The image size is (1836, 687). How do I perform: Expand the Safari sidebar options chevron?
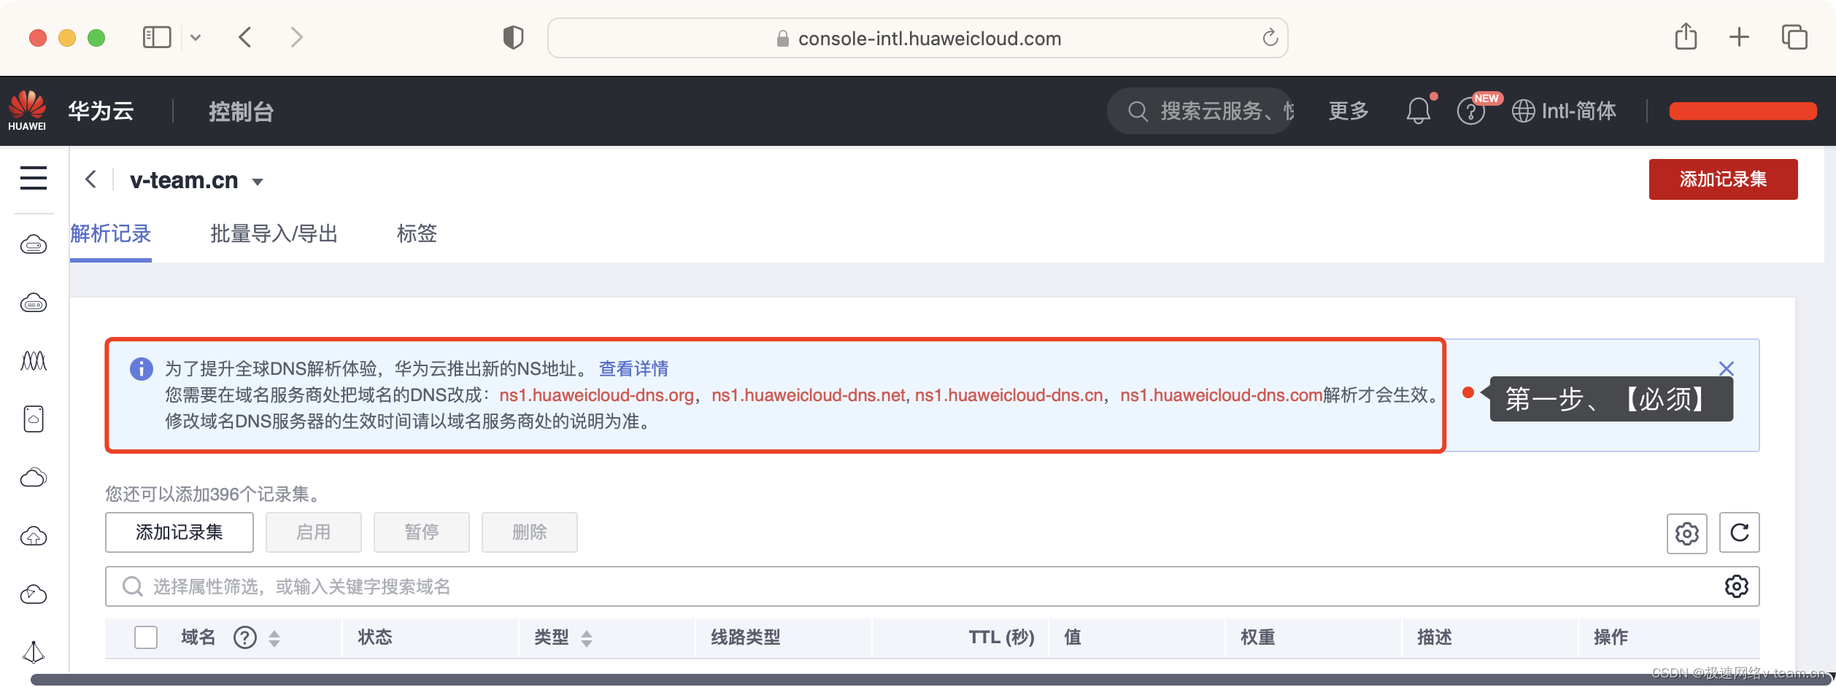(196, 37)
